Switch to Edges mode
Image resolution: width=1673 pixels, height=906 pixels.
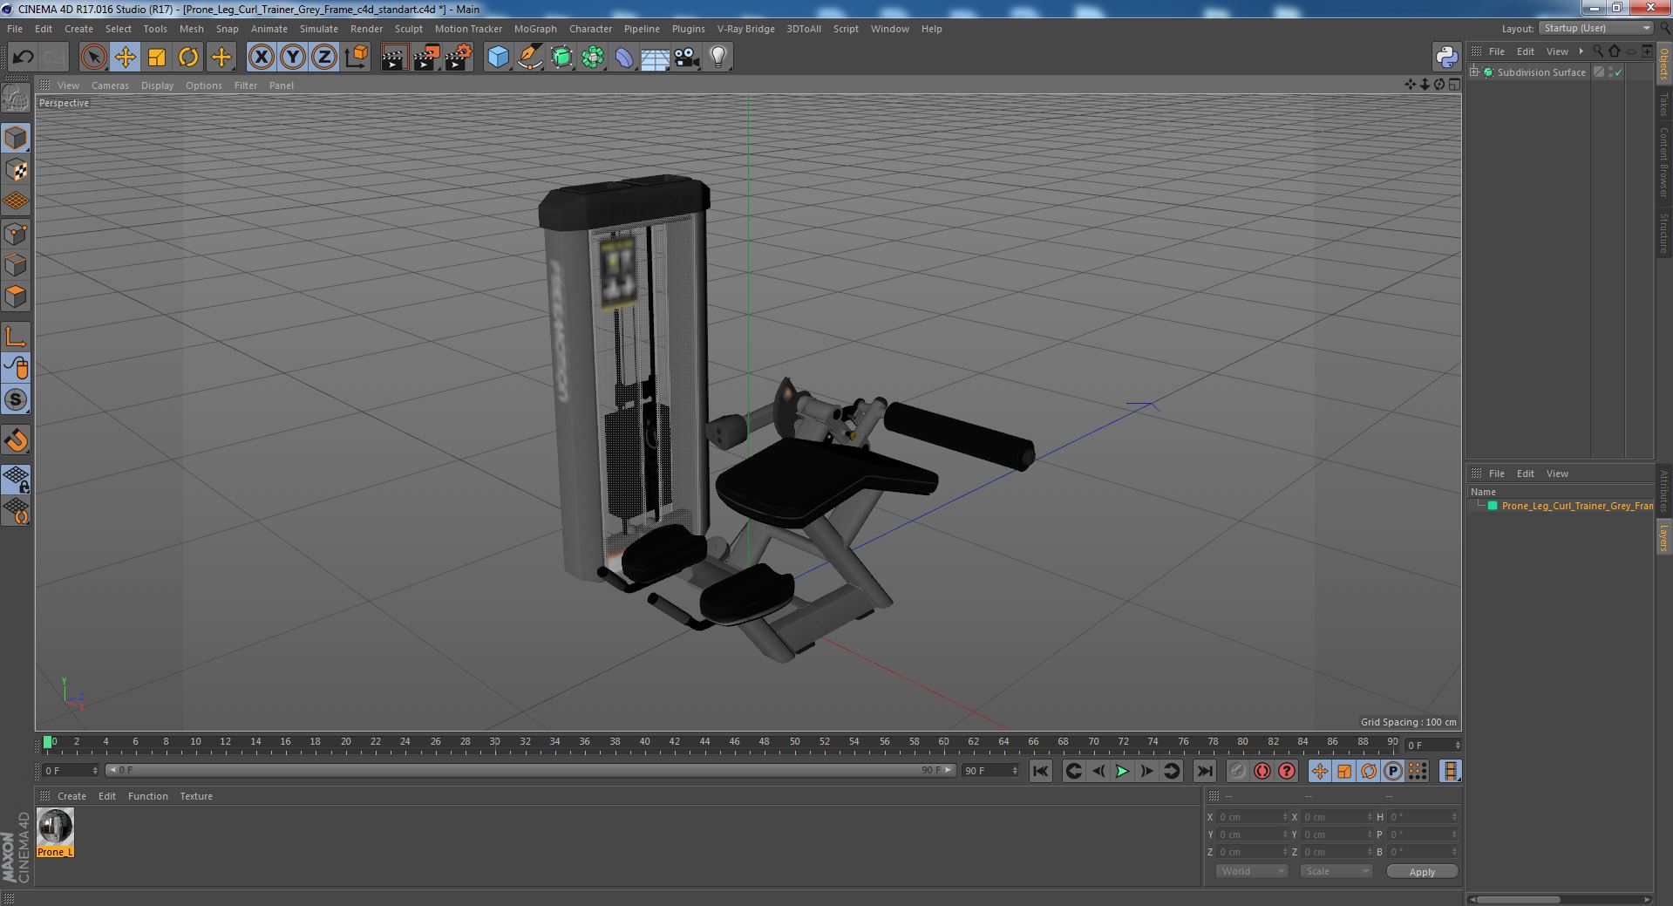pyautogui.click(x=16, y=265)
